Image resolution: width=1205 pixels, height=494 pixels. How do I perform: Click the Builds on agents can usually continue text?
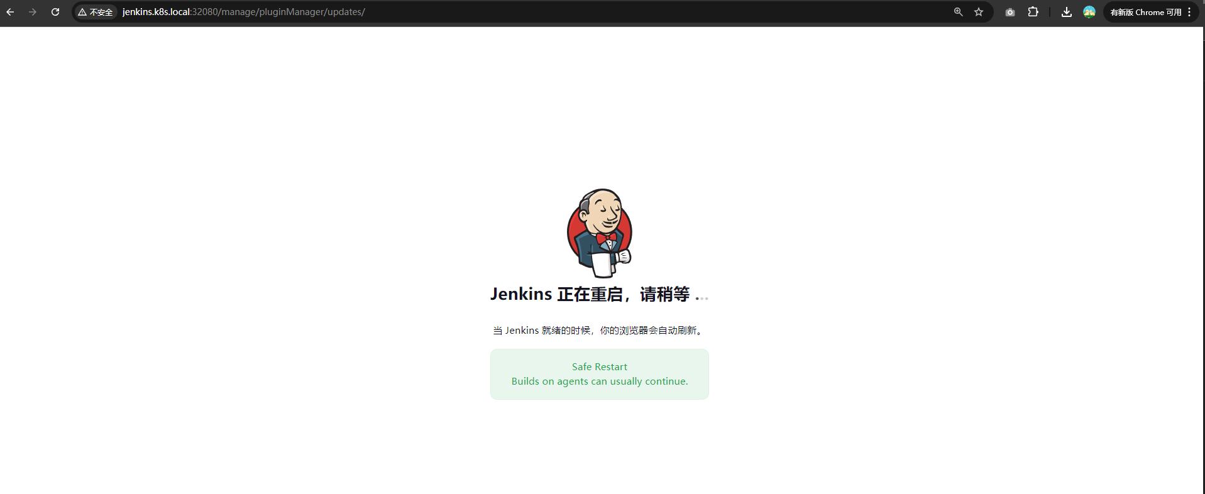(x=600, y=381)
